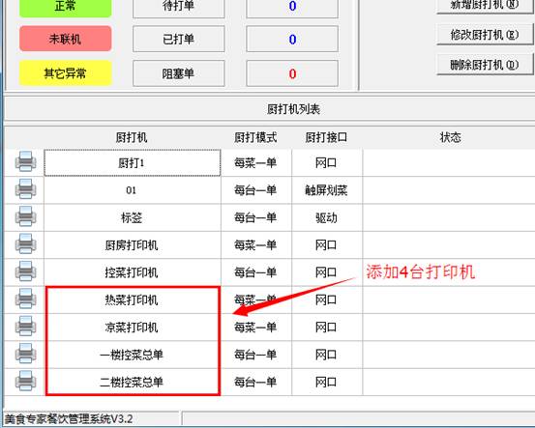The width and height of the screenshot is (535, 428).
Task: Click the 修改厨打机 button
Action: (x=484, y=35)
